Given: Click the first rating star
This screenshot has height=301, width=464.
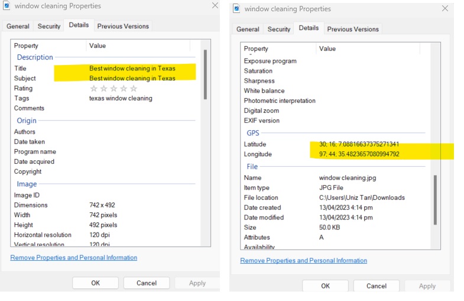Looking at the screenshot, I should point(93,89).
